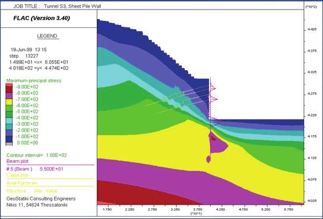Click the 'Axial Force on' legend label
The height and width of the screenshot is (219, 323).
coord(21,183)
